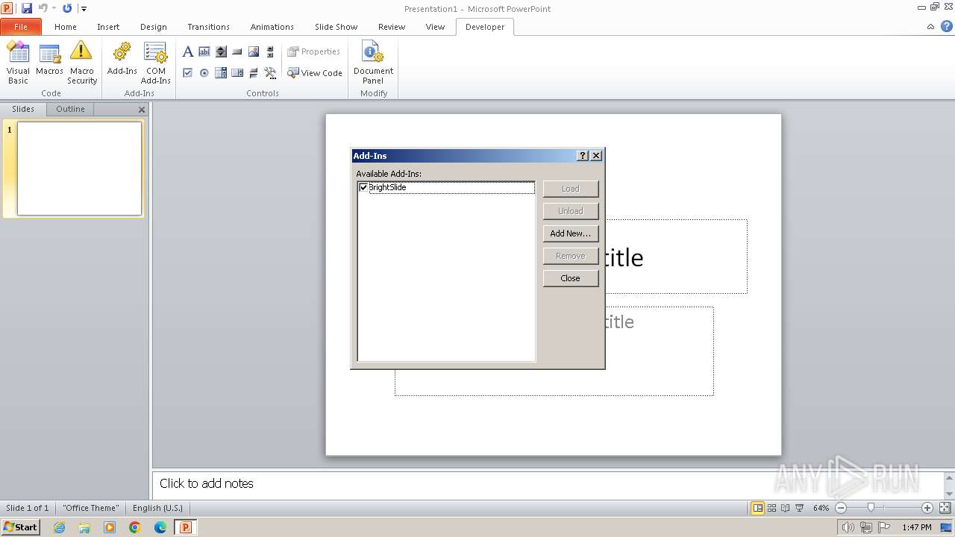Minimize the ribbon with the caret button
This screenshot has width=955, height=537.
pos(930,27)
